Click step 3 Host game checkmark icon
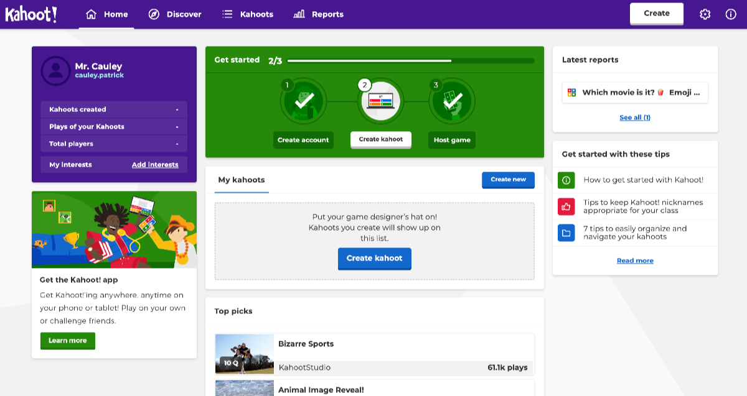The height and width of the screenshot is (396, 747). (x=452, y=101)
